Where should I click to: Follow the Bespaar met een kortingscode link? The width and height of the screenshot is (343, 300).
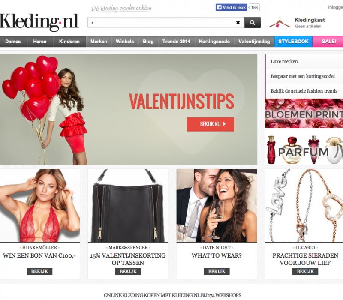pos(303,76)
